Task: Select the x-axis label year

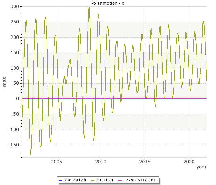Action: point(201,167)
